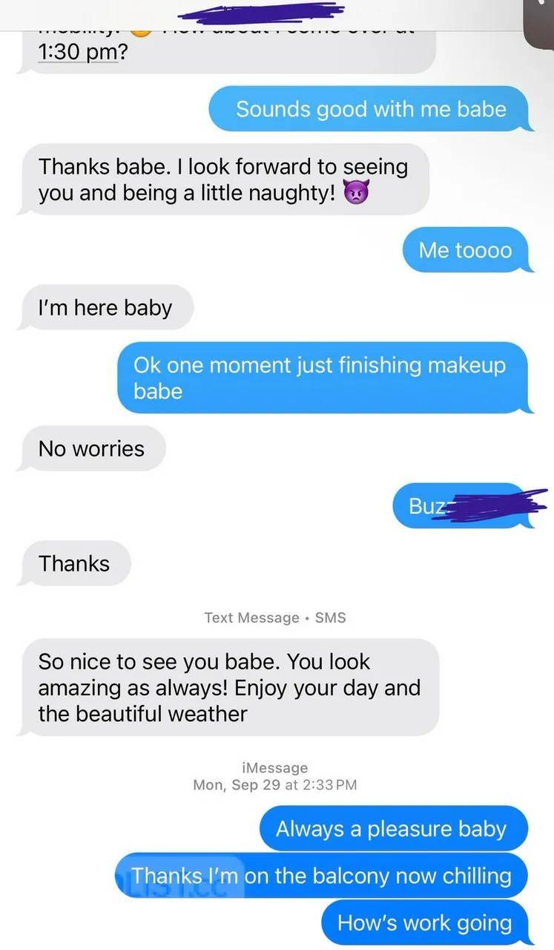554x950 pixels.
Task: Select the 'No worries' message bubble
Action: pyautogui.click(x=92, y=448)
